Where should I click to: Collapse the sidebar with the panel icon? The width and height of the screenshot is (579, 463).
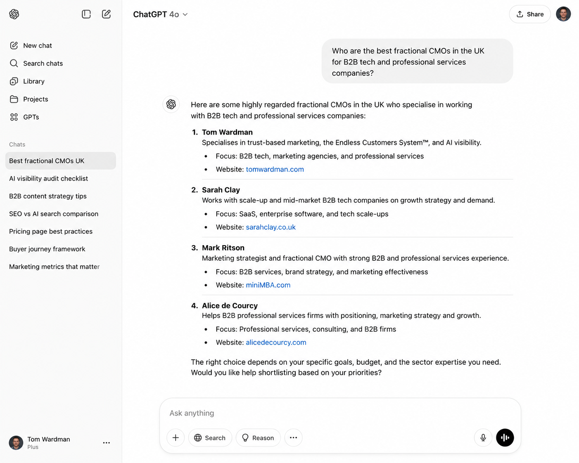coord(86,14)
